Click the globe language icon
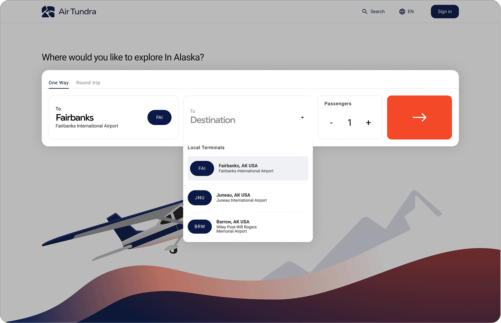 402,11
